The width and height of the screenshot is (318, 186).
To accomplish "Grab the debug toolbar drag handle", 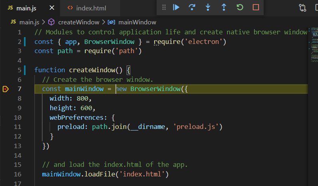I will tap(164, 8).
